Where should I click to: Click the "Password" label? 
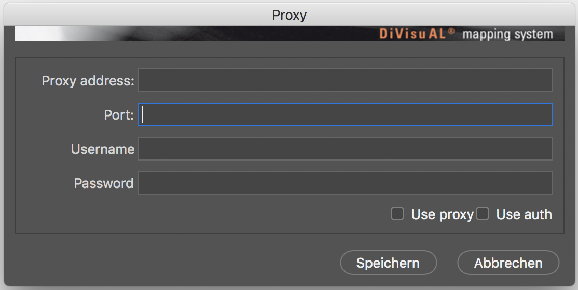103,183
